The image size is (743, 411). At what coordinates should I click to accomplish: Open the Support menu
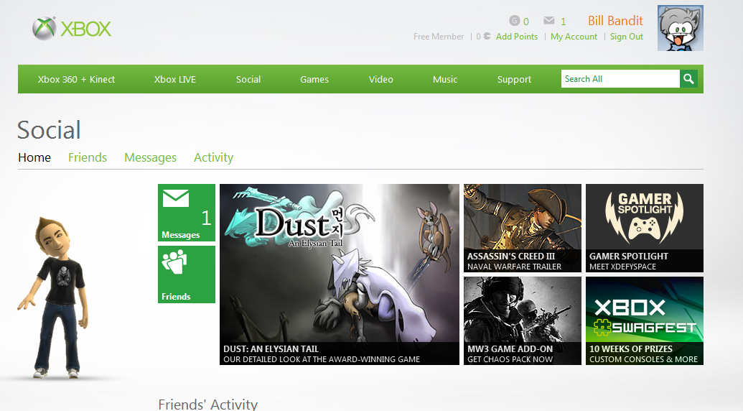pos(514,79)
